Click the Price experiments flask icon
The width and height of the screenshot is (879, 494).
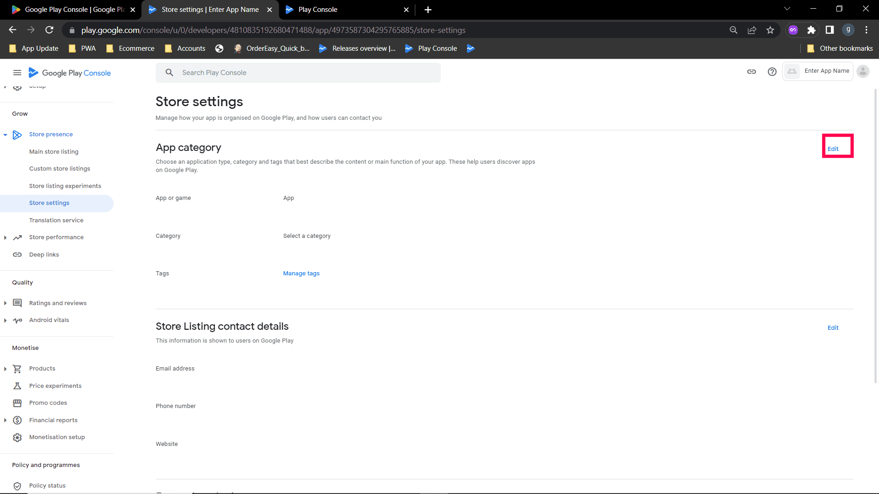(x=17, y=386)
